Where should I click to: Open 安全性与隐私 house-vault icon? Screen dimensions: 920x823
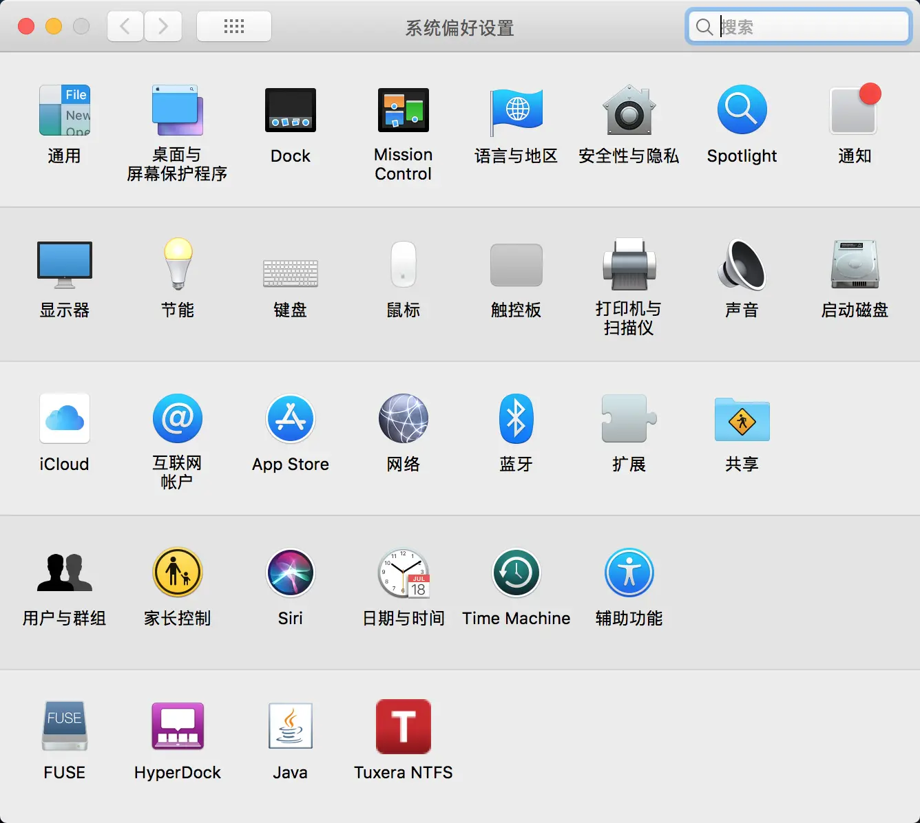point(629,110)
